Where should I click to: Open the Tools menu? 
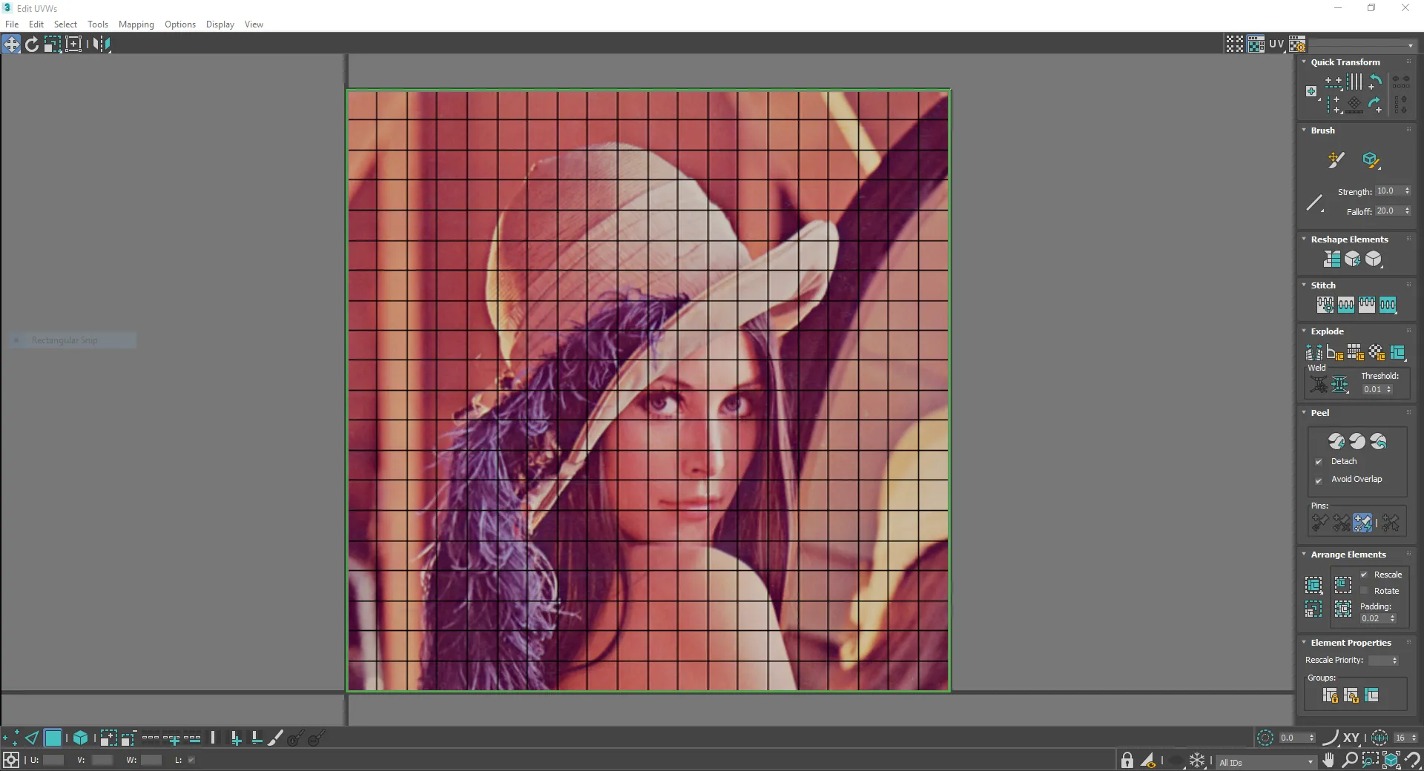pos(97,24)
